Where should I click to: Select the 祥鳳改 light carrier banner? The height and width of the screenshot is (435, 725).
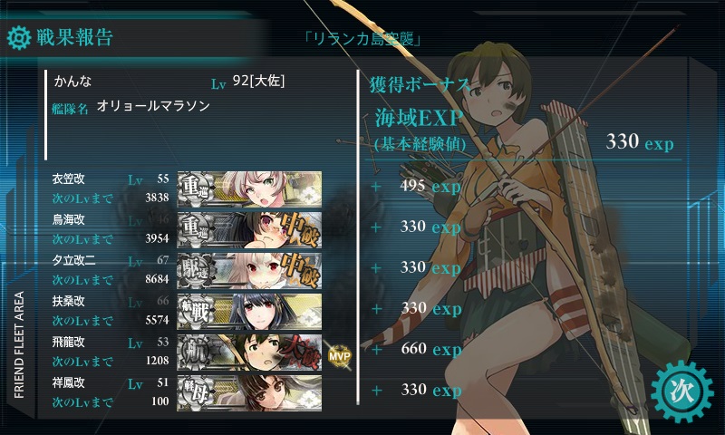[x=249, y=393]
